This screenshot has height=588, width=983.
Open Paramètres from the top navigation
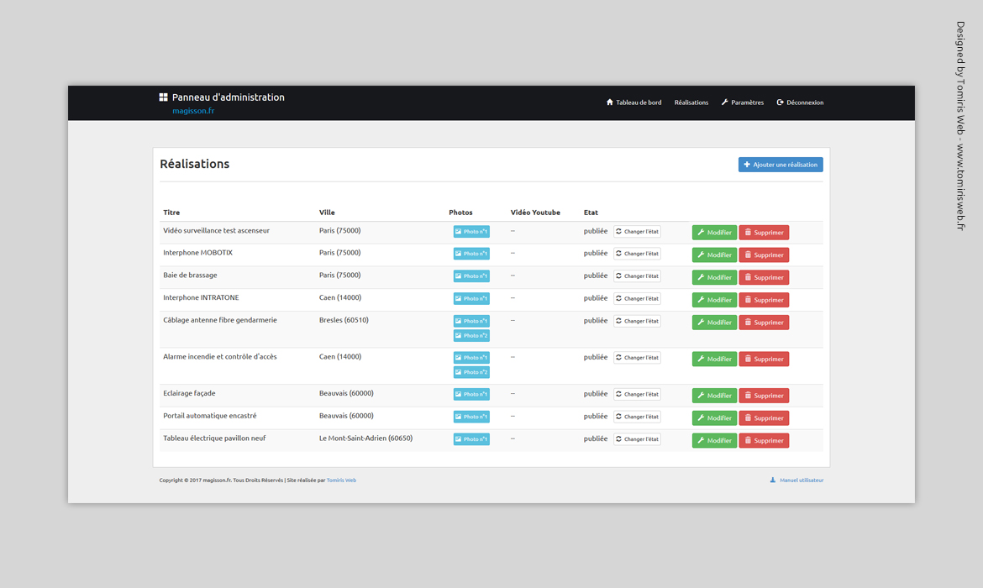(x=742, y=102)
